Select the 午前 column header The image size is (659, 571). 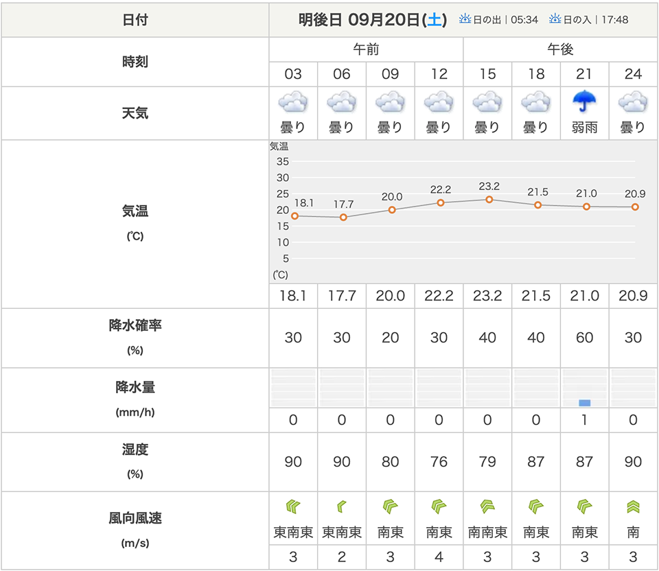coord(366,49)
